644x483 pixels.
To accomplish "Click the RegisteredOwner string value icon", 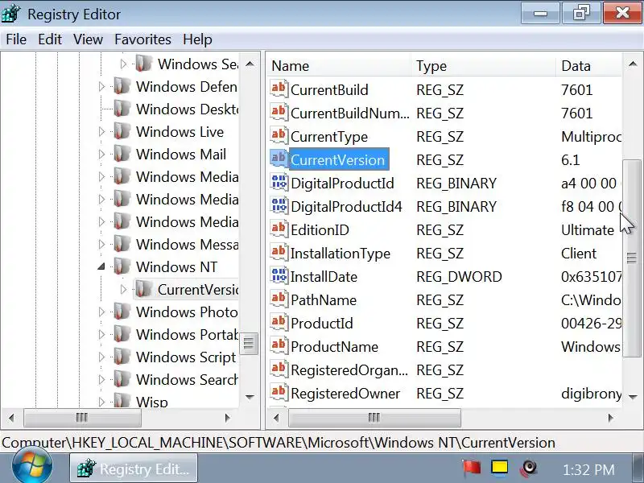I will [279, 393].
